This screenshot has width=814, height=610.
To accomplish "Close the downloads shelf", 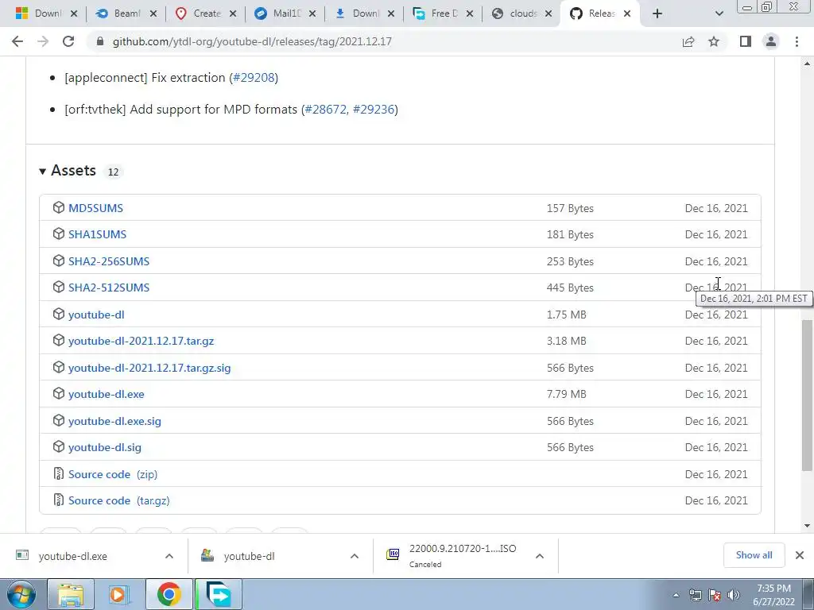I will 800,555.
